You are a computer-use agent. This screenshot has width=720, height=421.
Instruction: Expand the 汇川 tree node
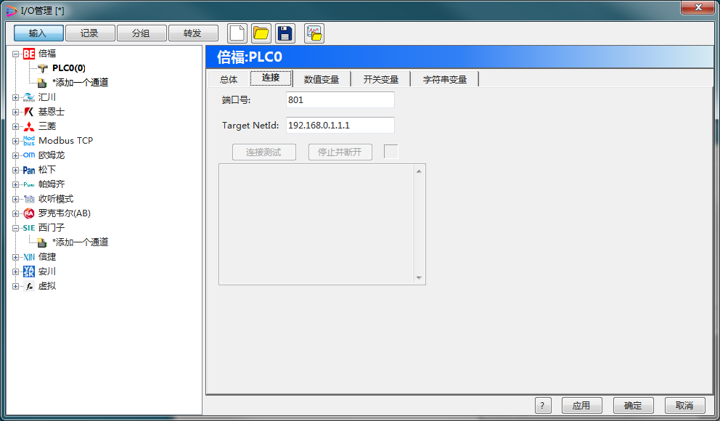pyautogui.click(x=16, y=97)
